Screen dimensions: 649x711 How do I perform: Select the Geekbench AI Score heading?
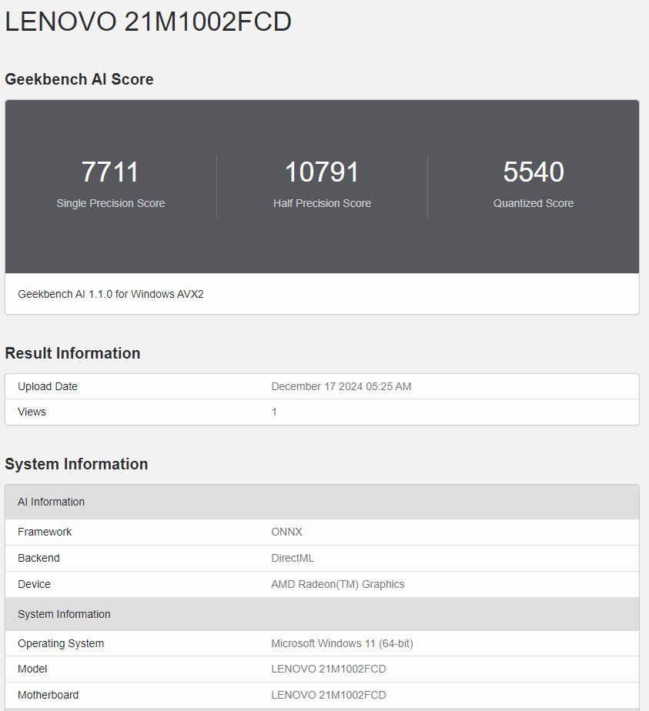click(x=79, y=79)
